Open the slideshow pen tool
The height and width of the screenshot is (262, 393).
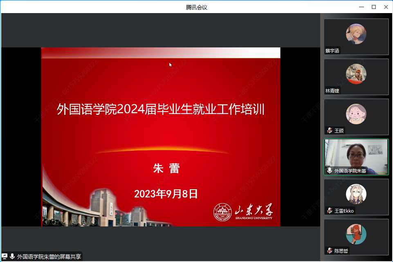[65, 222]
